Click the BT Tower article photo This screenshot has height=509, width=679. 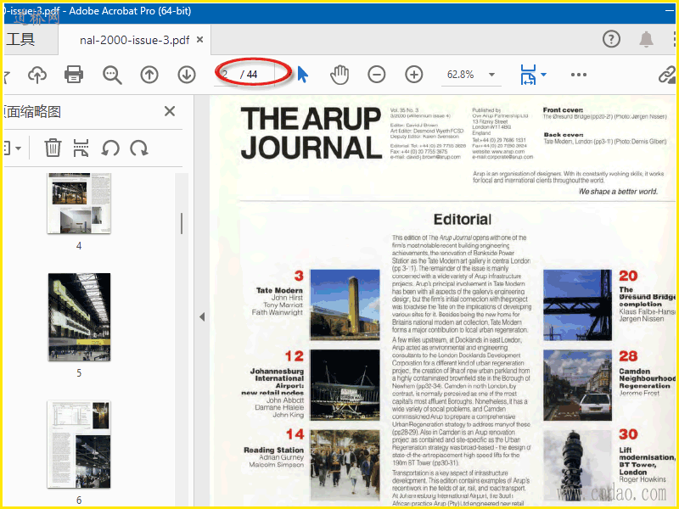[578, 465]
